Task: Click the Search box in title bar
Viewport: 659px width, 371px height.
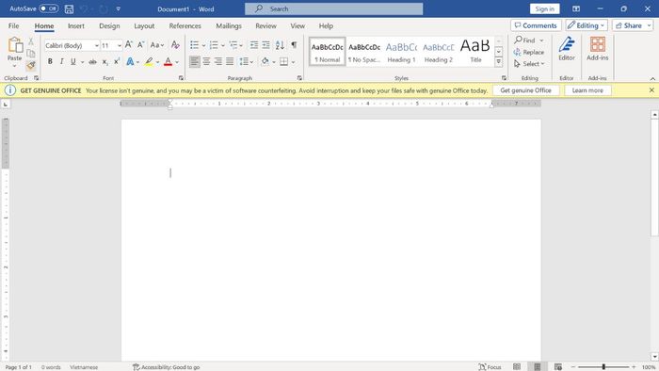Action: [333, 8]
